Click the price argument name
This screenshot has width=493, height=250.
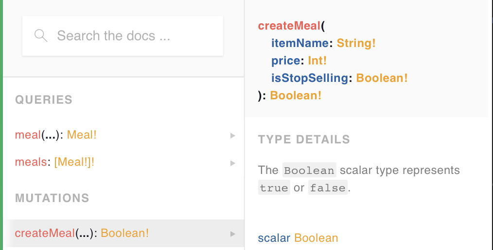pyautogui.click(x=285, y=61)
